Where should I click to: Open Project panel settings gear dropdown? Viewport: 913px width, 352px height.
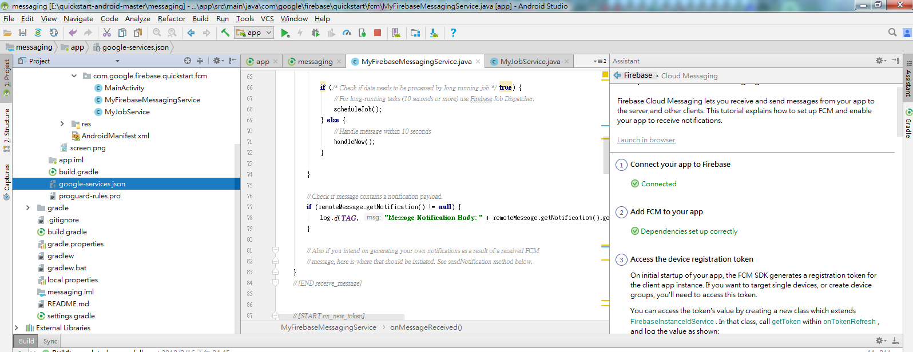(x=219, y=61)
